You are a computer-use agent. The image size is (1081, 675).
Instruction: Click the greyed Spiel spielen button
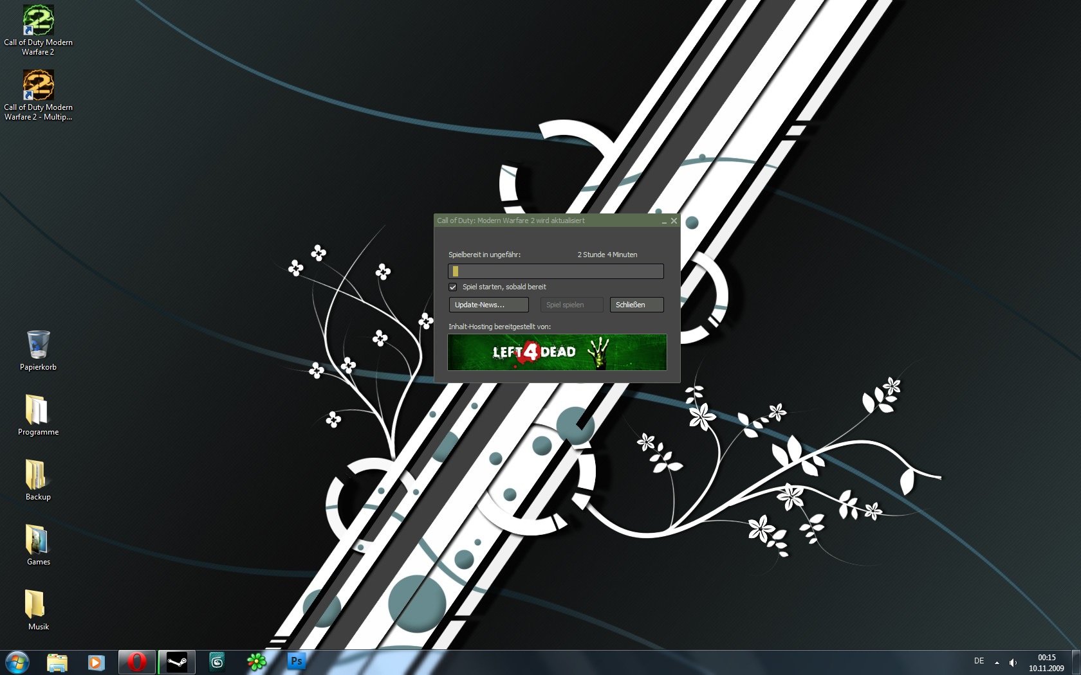572,305
